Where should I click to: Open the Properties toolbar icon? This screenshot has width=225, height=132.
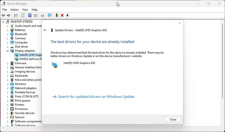[23, 15]
